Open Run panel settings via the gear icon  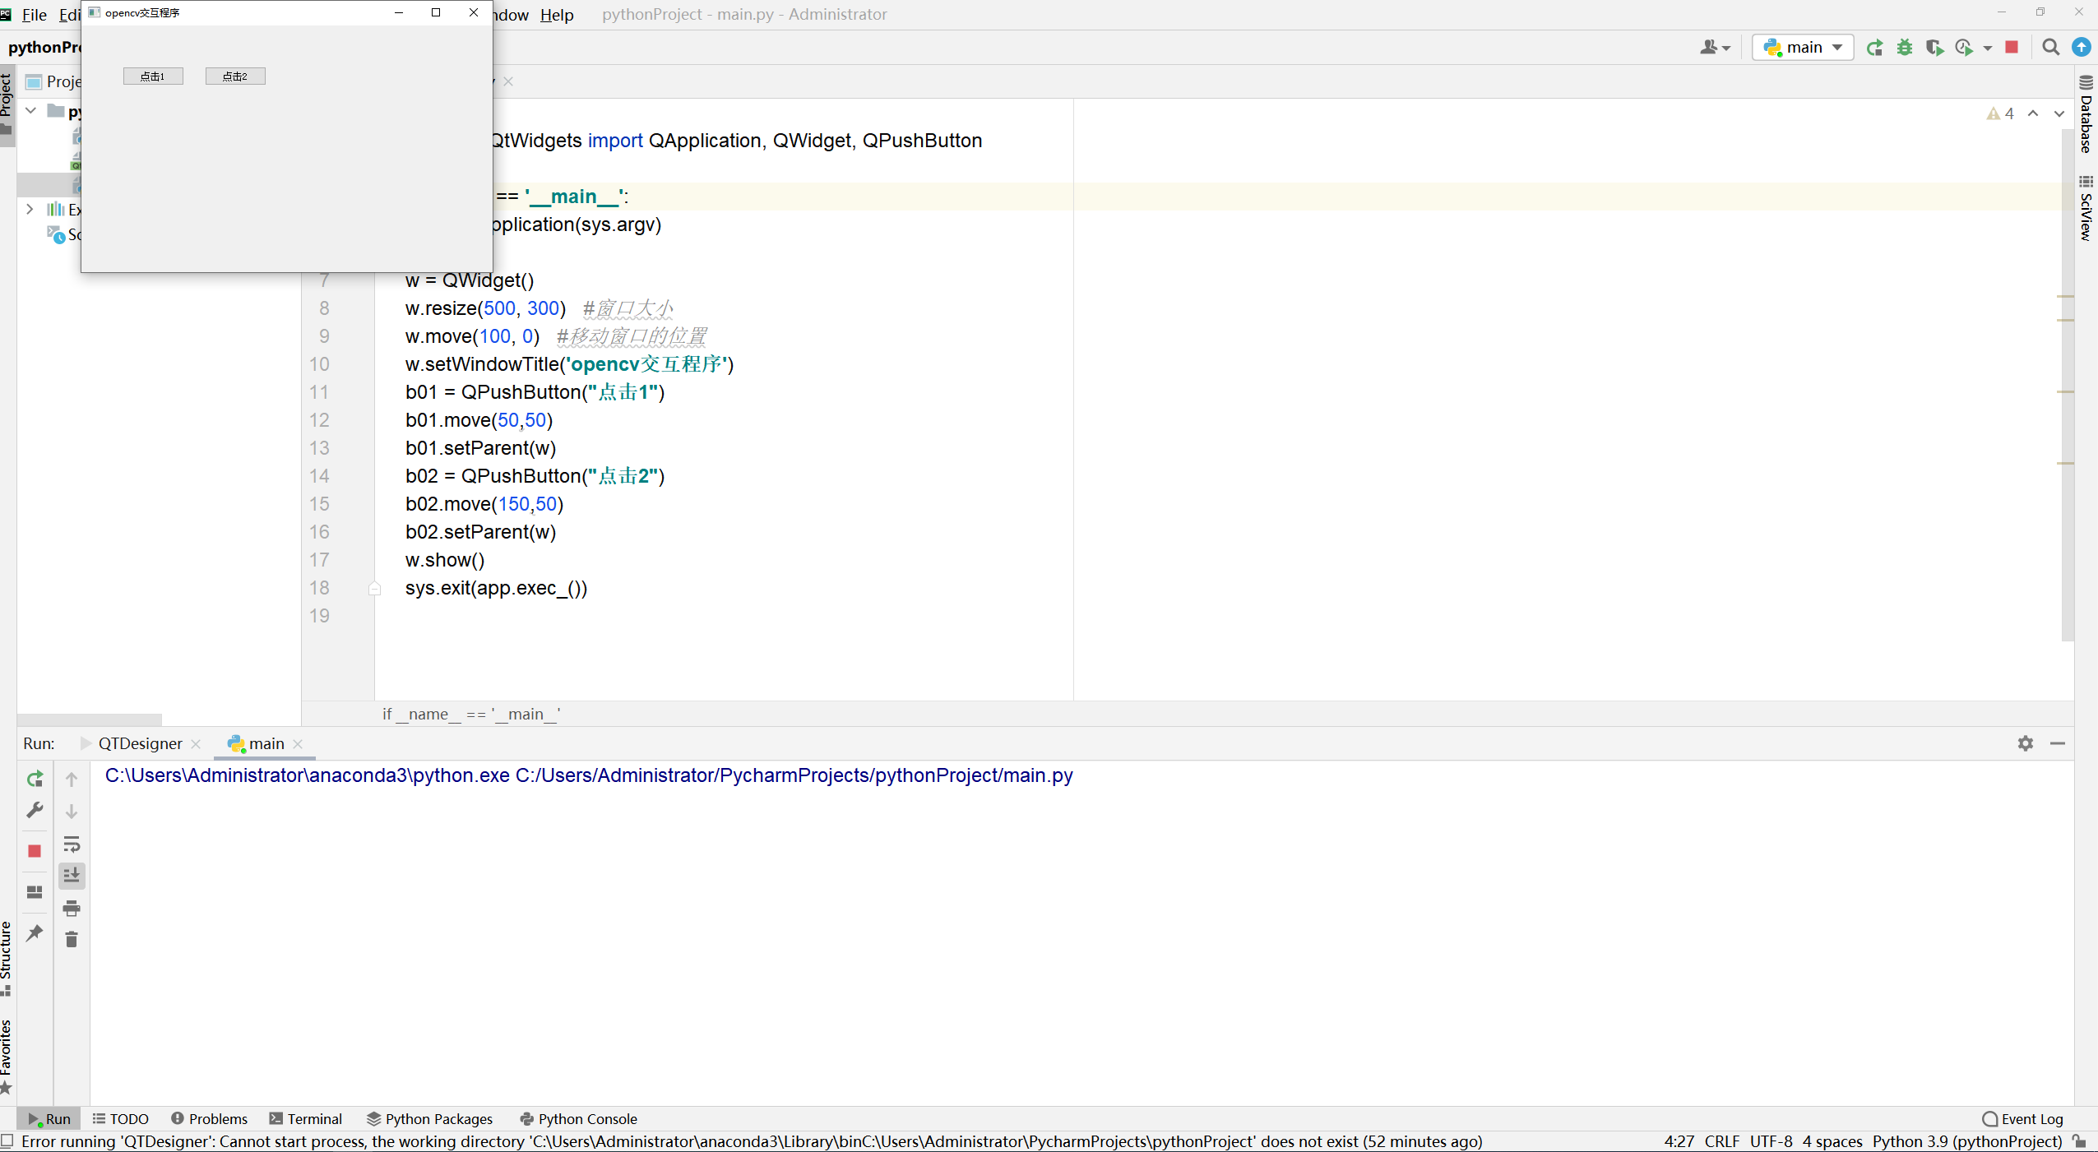coord(2025,743)
